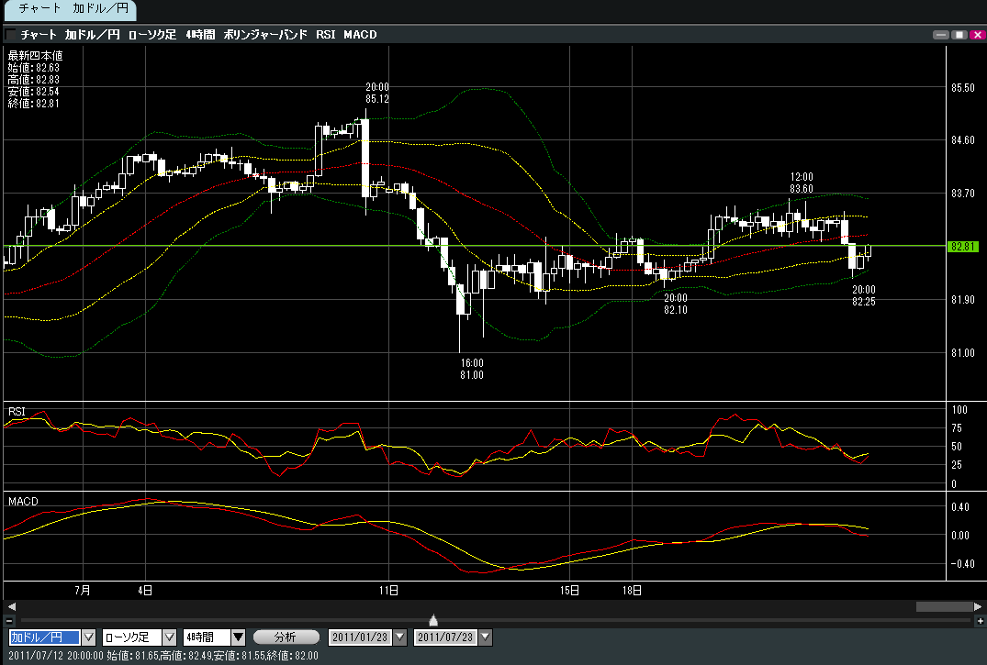The height and width of the screenshot is (665, 987).
Task: Maximize the chart panel
Action: pyautogui.click(x=958, y=35)
